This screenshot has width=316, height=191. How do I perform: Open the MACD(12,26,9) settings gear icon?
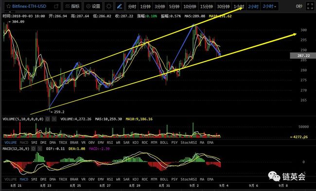tap(34, 149)
